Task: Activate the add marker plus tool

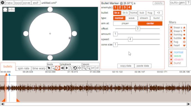Action: (x=58, y=68)
